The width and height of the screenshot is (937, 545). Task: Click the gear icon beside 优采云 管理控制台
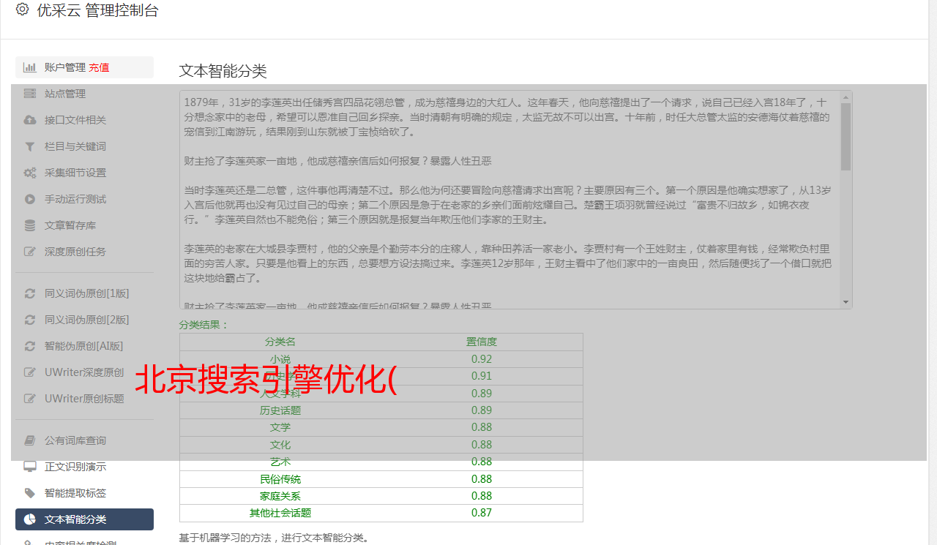[x=22, y=10]
